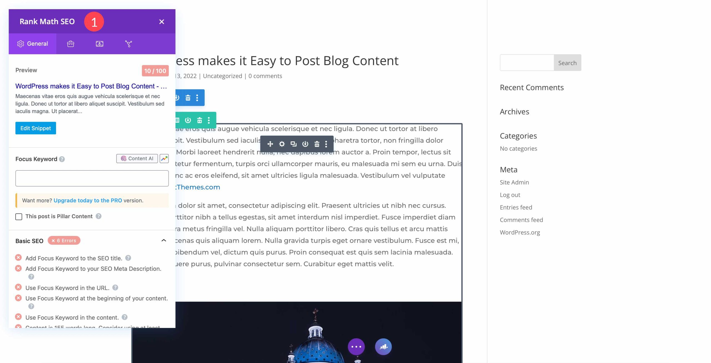The height and width of the screenshot is (363, 711).
Task: Open the General settings tab in Rank Math
Action: point(32,44)
